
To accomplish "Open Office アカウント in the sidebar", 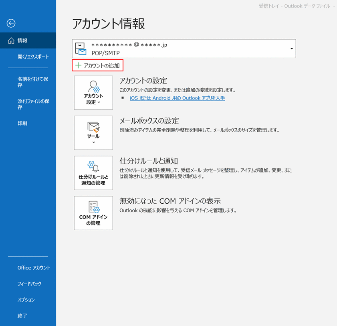I will 34,268.
